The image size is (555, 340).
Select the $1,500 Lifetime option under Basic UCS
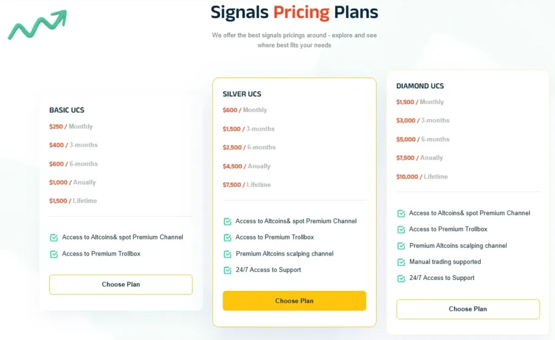73,200
